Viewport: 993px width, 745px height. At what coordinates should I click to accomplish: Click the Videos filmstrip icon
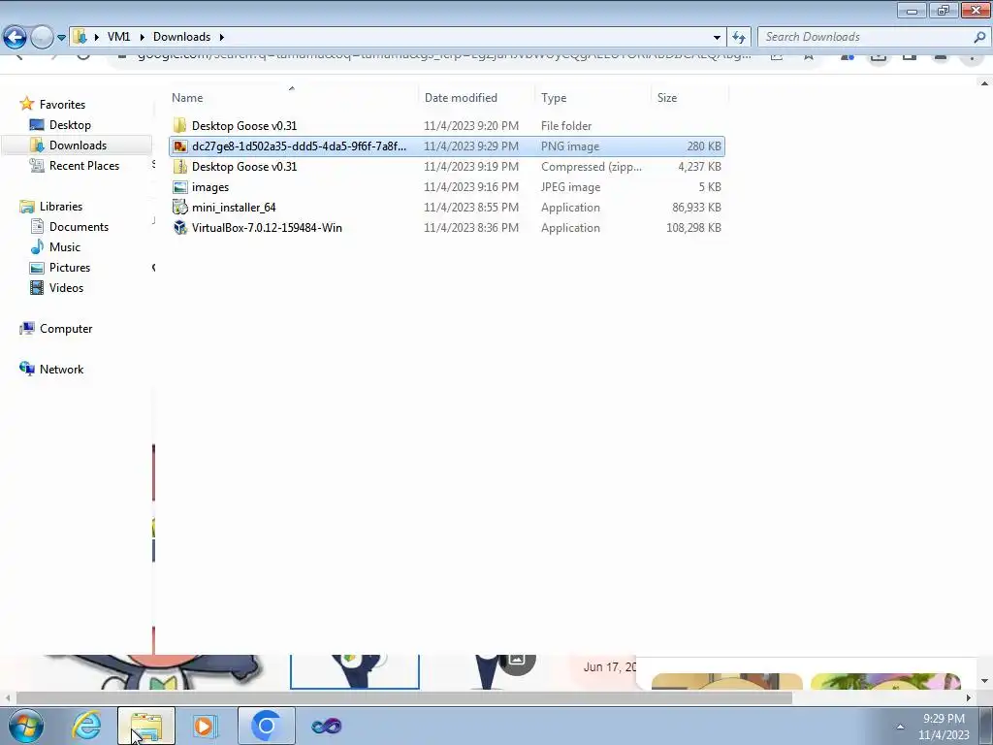[x=38, y=287]
